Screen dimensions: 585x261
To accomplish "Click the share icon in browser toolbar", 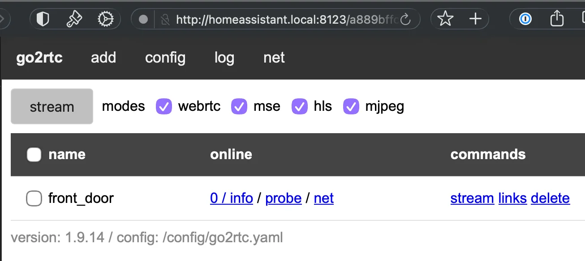I will pyautogui.click(x=556, y=19).
